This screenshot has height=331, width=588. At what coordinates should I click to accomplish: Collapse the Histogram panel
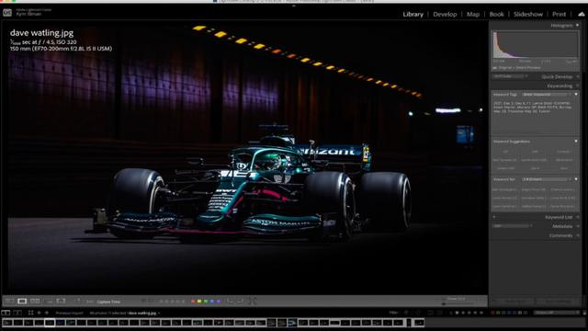click(578, 25)
